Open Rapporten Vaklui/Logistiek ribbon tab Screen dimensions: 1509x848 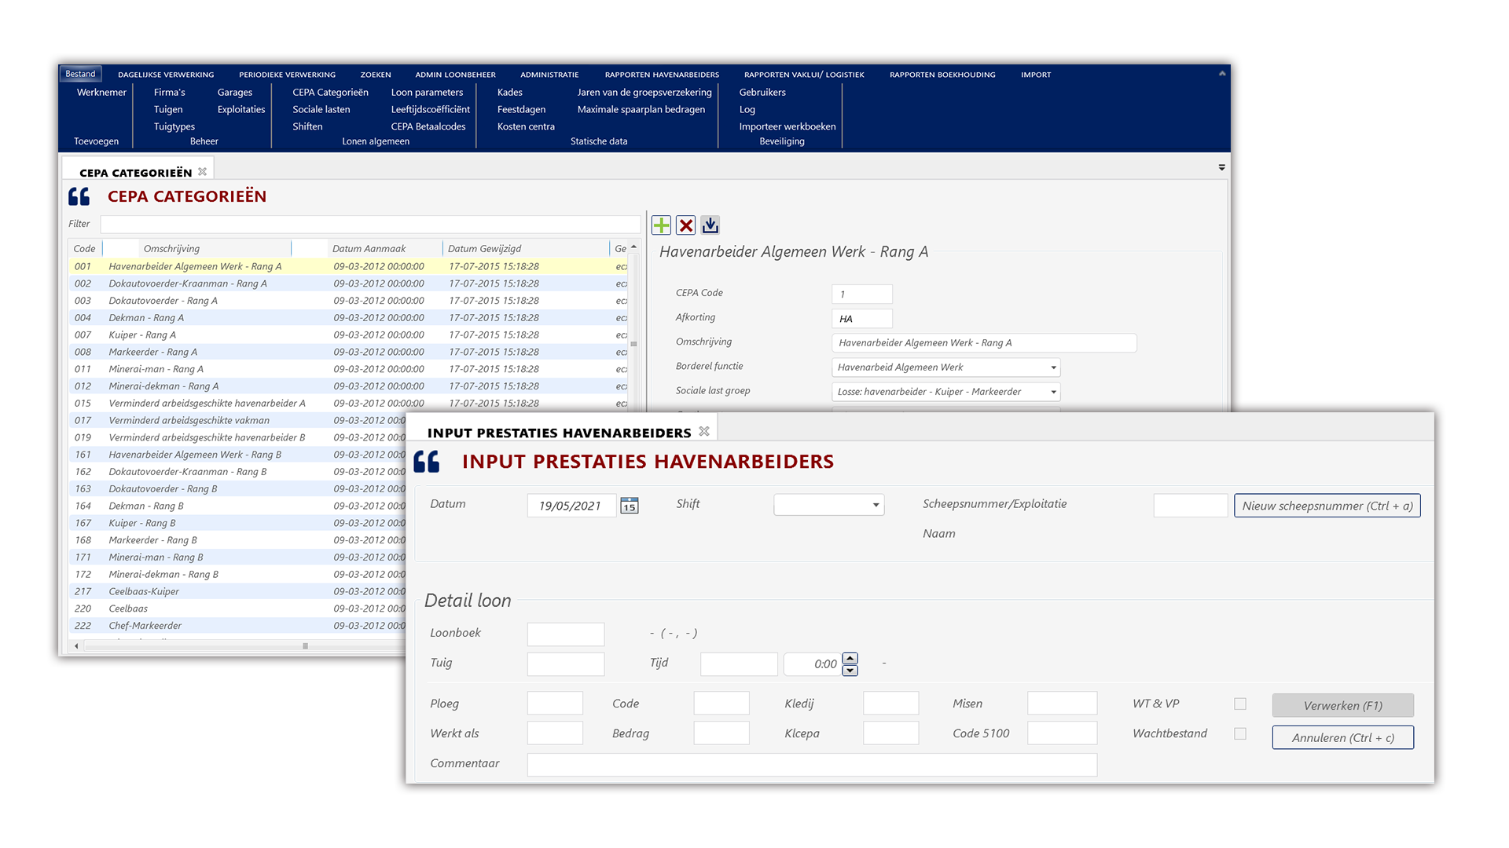point(804,75)
